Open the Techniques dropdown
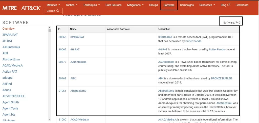The image size is (259, 123). point(91,5)
